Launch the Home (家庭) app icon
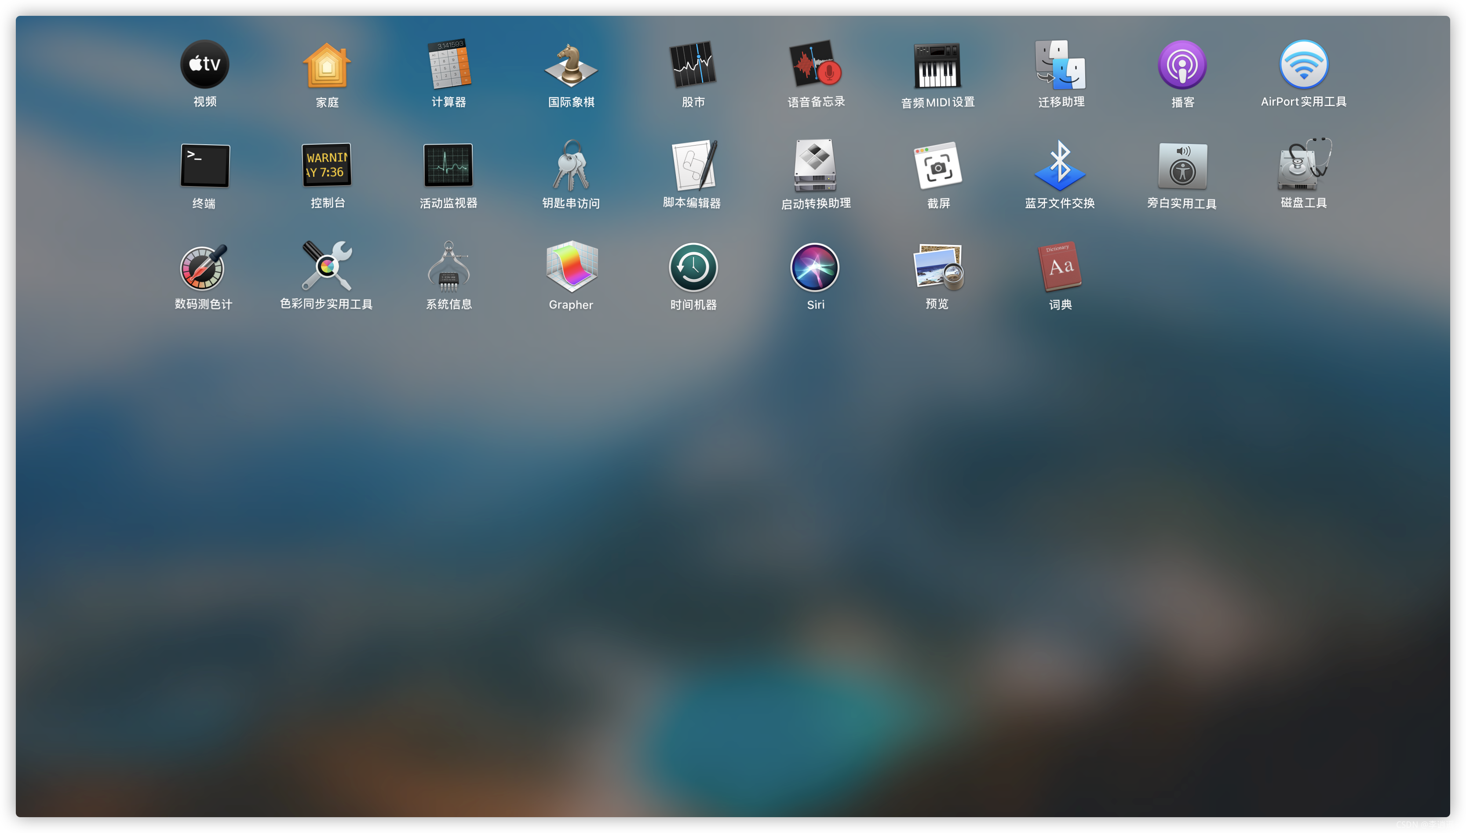This screenshot has width=1466, height=833. click(327, 65)
